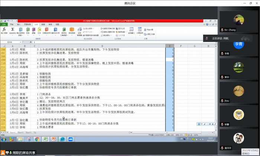Screen dimensions: 260x156
Task: Open Date and Time functions red book
Action: pos(46,31)
